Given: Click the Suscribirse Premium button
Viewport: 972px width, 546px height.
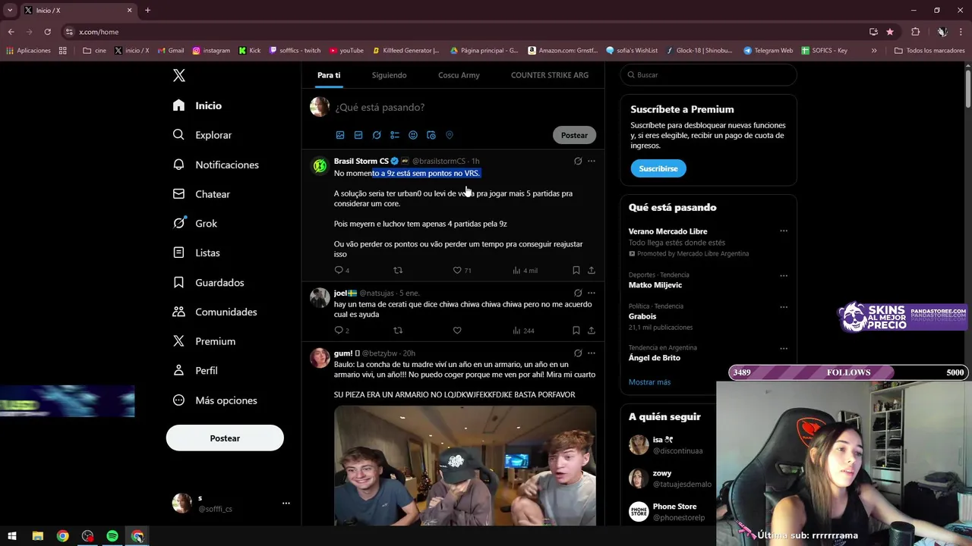Looking at the screenshot, I should [x=658, y=168].
